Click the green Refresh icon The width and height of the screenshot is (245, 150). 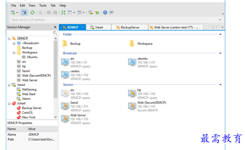[x=32, y=12]
